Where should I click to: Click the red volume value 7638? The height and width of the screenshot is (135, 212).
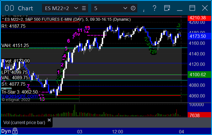tap(199, 115)
